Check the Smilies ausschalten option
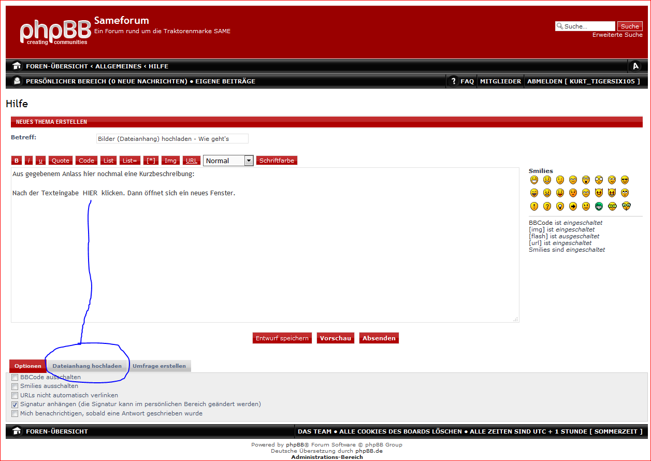This screenshot has width=651, height=461. pyautogui.click(x=15, y=386)
